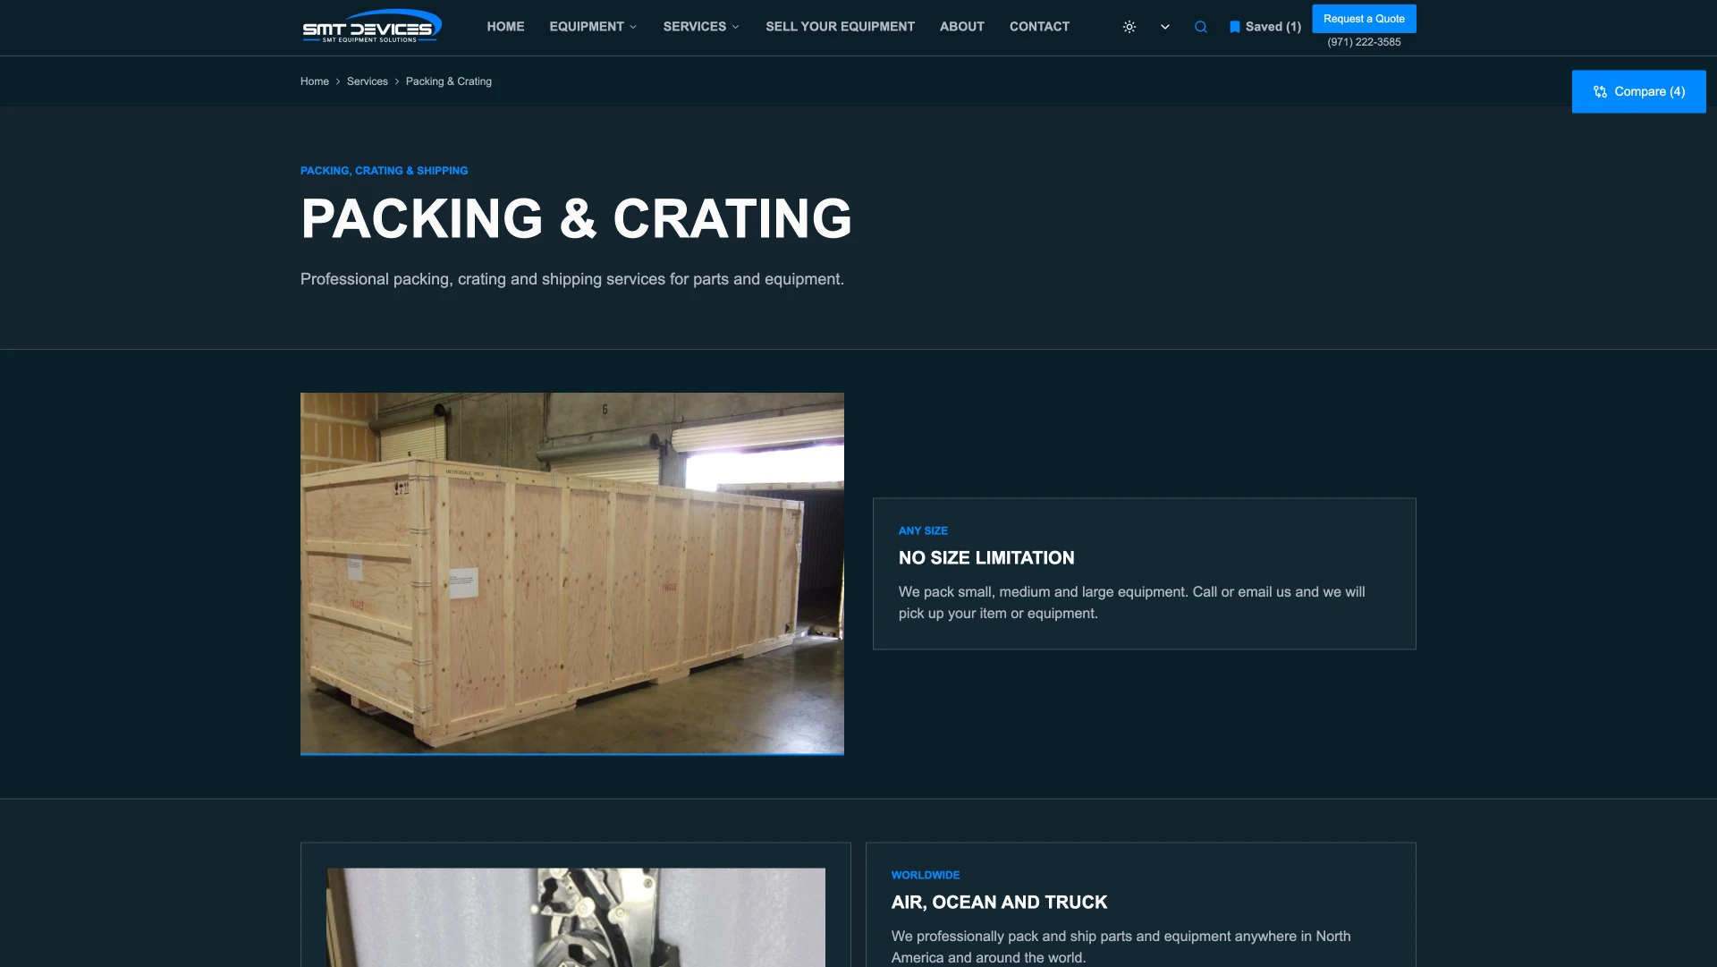The image size is (1717, 967).
Task: Expand the Equipment menu
Action: point(593,27)
